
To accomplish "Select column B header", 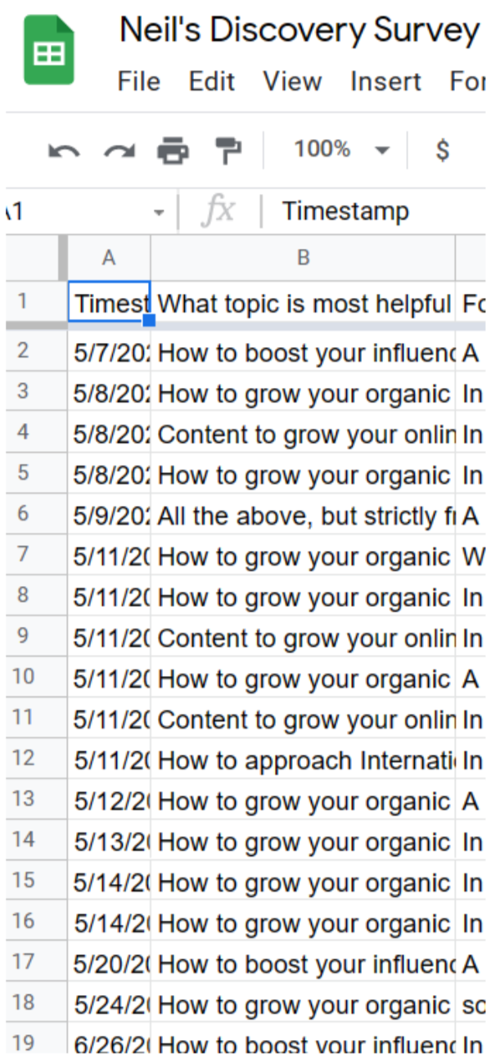I will pos(303,258).
